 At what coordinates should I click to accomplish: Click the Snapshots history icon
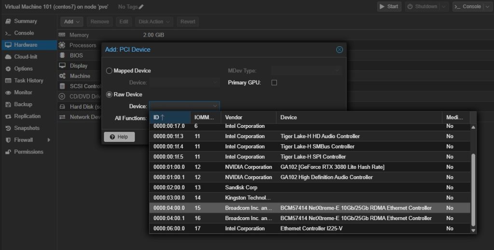8,128
